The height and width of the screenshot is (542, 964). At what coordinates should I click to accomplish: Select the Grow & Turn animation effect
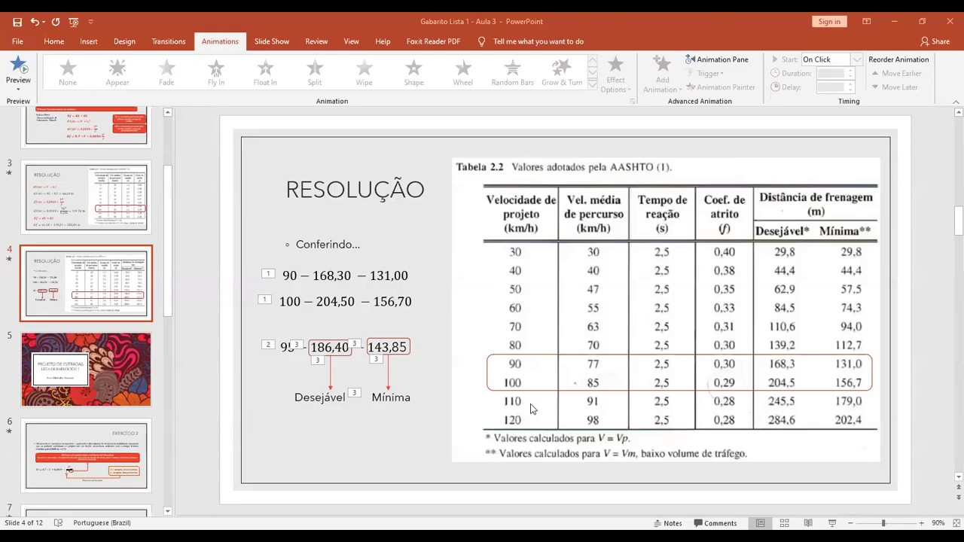click(562, 73)
